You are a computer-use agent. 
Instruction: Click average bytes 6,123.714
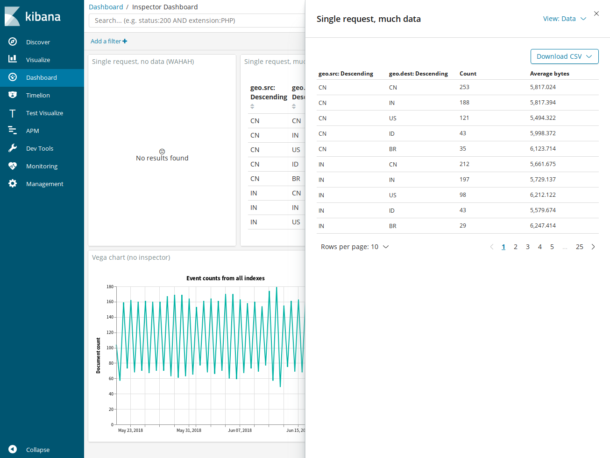pos(543,149)
